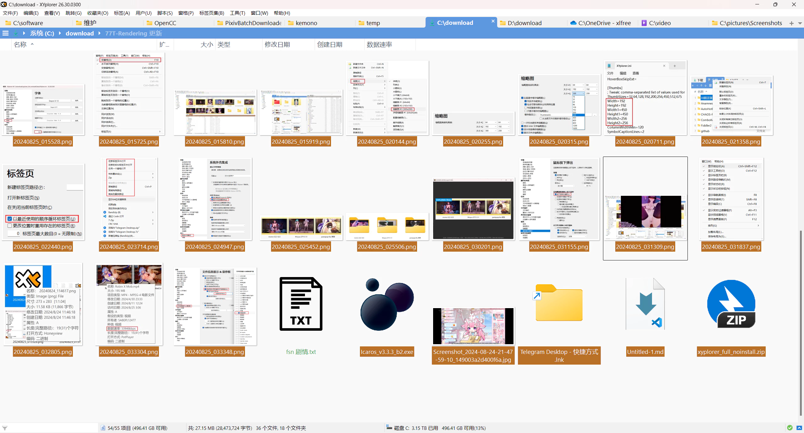Click the file icon beside 54/55 项目
This screenshot has width=804, height=433.
[103, 428]
